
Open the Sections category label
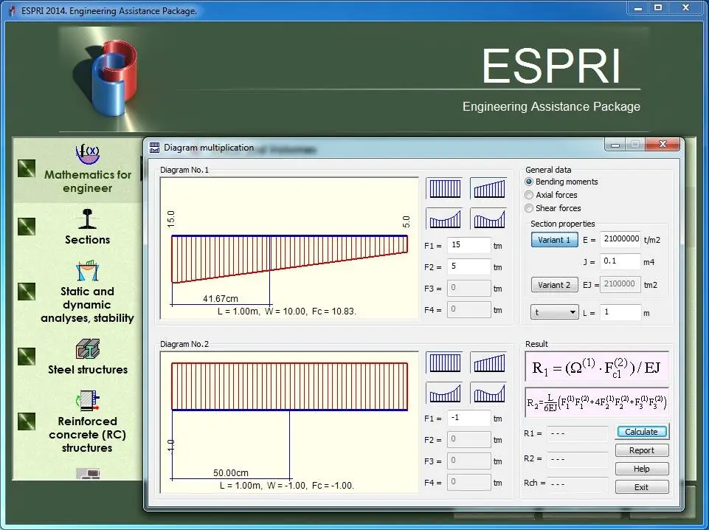87,240
